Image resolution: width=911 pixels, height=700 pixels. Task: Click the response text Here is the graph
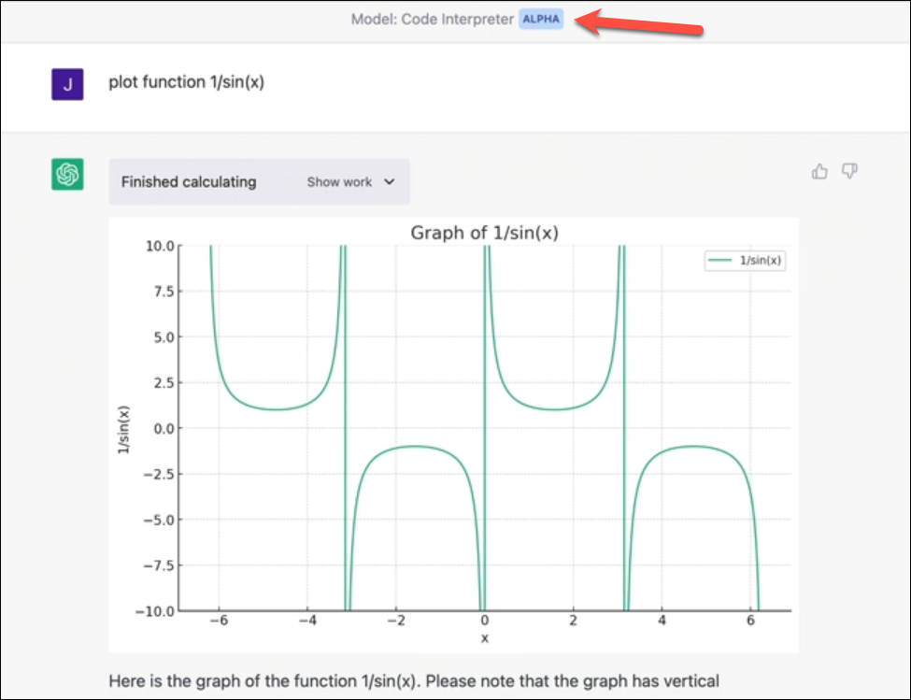(x=414, y=680)
